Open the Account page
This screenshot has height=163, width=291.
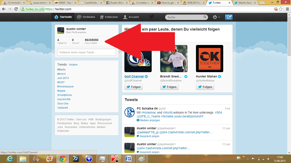[131, 17]
